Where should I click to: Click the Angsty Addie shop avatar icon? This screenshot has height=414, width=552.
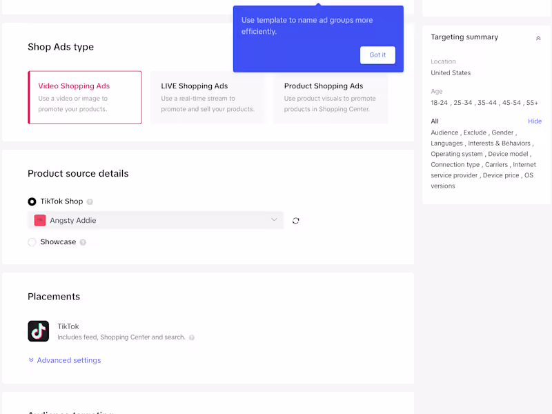[40, 221]
